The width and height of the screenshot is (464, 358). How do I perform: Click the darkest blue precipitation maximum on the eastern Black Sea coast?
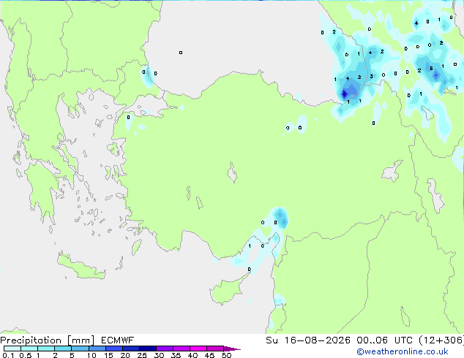[344, 94]
